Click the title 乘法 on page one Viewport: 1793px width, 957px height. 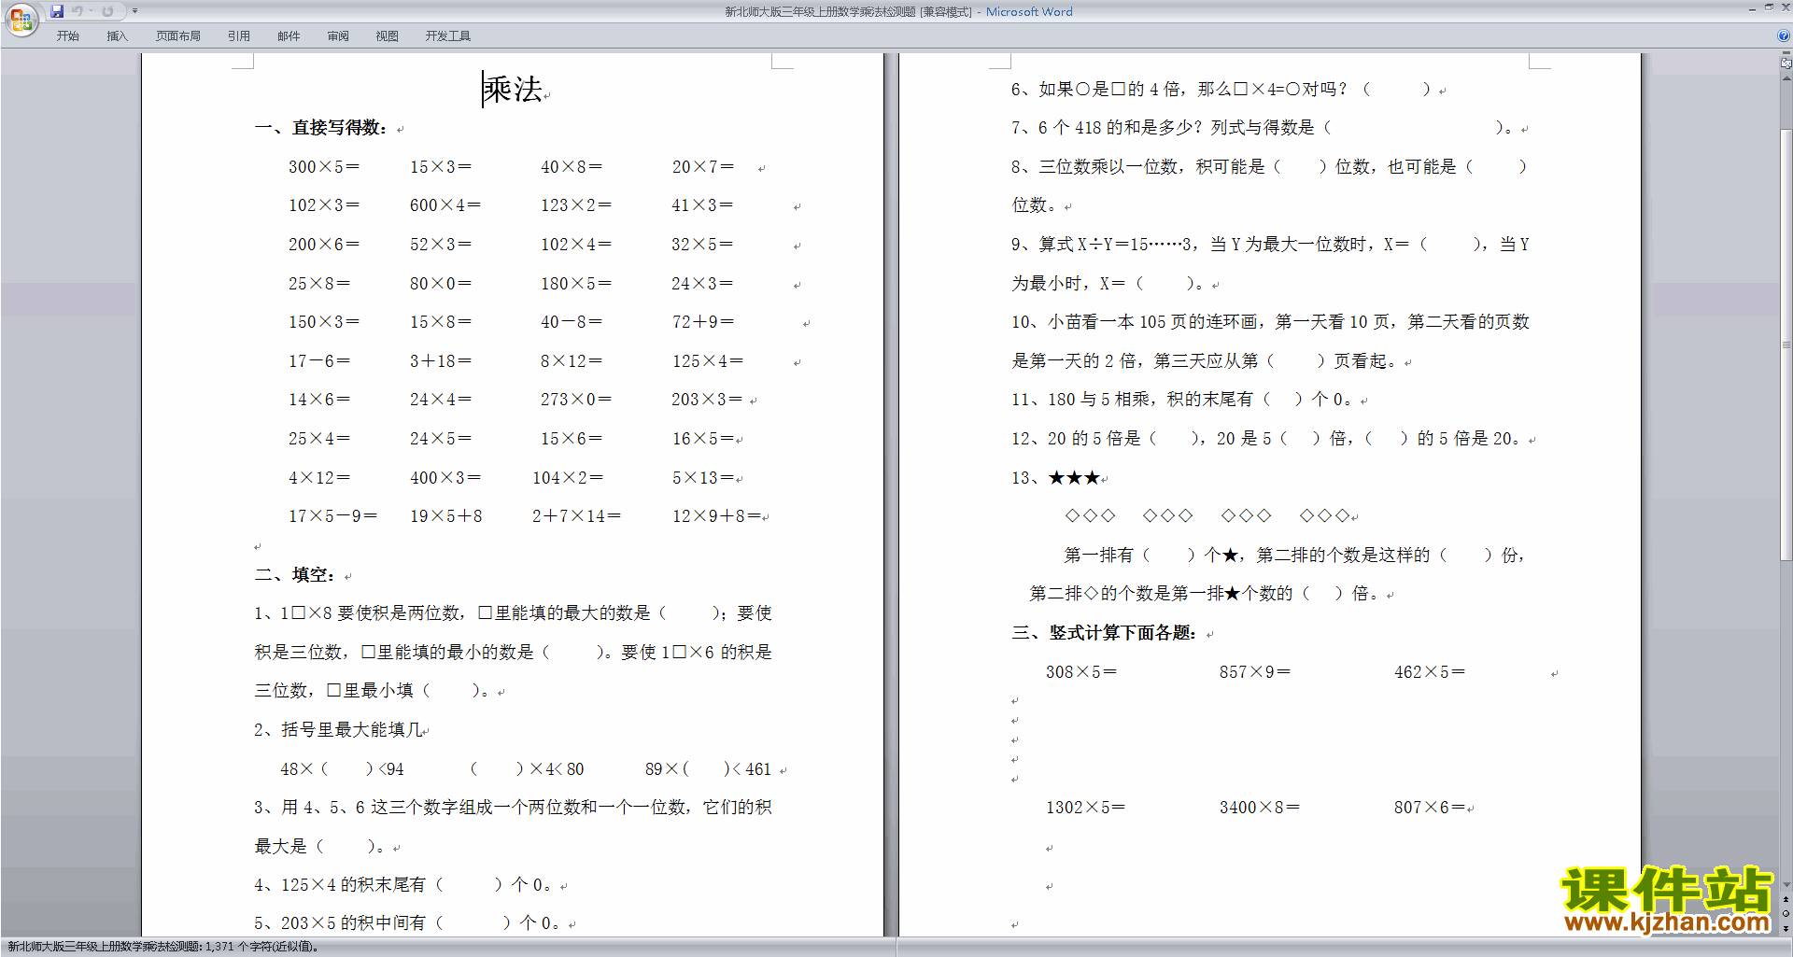(513, 90)
